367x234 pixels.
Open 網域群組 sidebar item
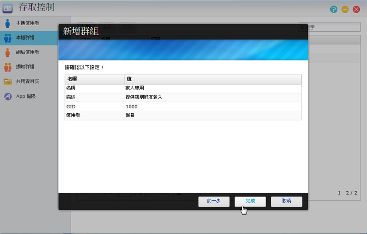point(29,67)
